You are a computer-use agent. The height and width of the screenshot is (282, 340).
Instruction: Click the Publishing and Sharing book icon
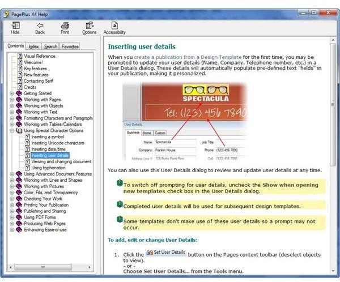pyautogui.click(x=19, y=211)
